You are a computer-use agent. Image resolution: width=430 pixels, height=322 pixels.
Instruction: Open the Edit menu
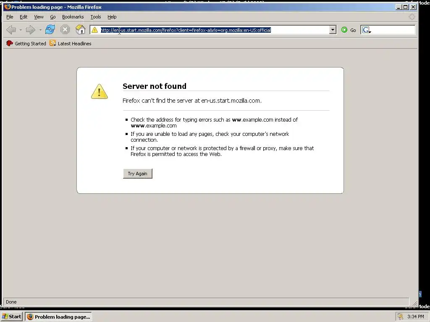click(x=24, y=17)
